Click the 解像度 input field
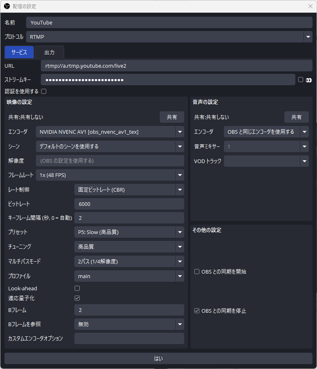 pyautogui.click(x=110, y=161)
